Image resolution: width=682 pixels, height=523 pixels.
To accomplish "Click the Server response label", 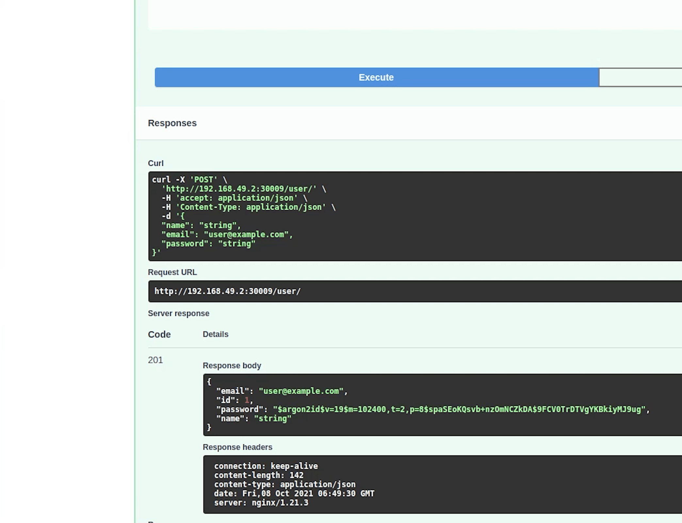I will pyautogui.click(x=178, y=313).
